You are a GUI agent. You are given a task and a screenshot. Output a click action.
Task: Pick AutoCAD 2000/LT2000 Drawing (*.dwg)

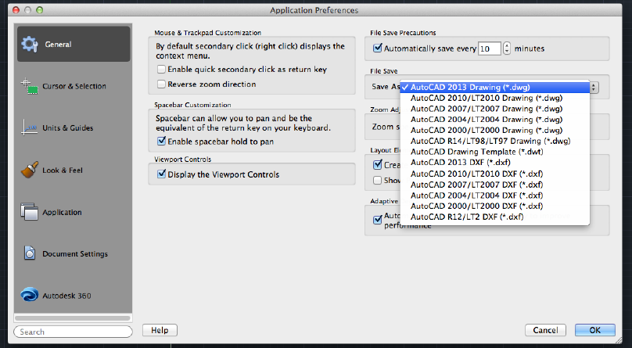pos(495,131)
